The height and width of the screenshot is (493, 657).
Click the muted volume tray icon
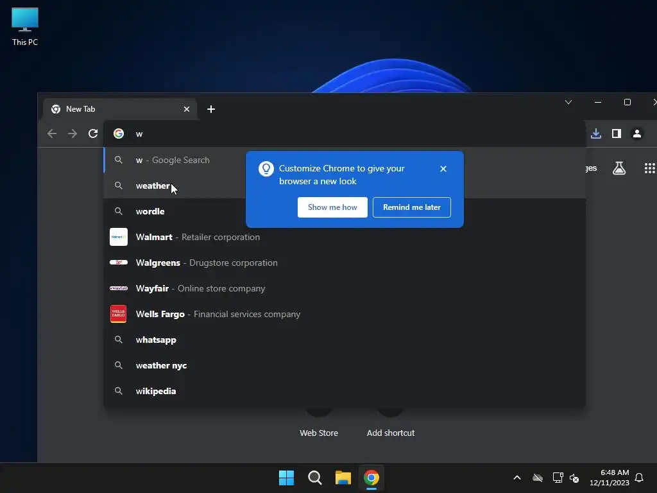pyautogui.click(x=574, y=478)
